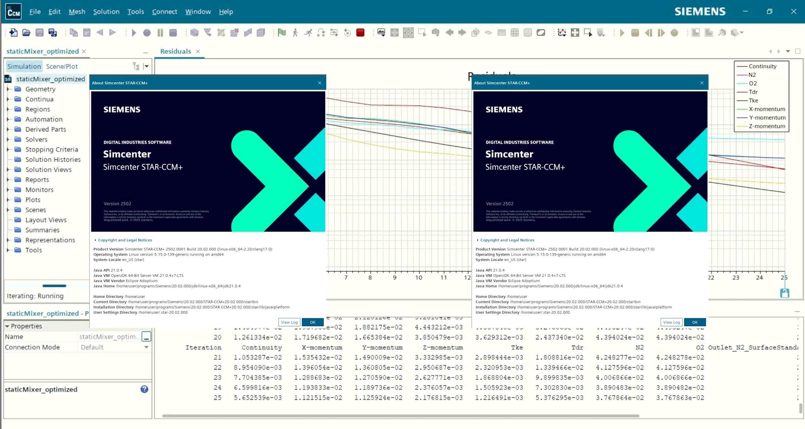805x429 pixels.
Task: Click the plot save disk icon
Action: [785, 293]
